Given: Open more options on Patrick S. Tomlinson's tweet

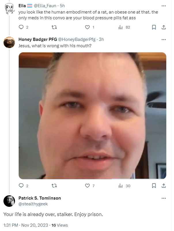Looking at the screenshot, I should [164, 198].
